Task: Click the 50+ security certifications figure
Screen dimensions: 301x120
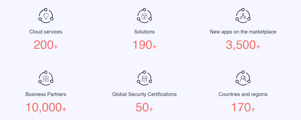Action: coord(144,107)
